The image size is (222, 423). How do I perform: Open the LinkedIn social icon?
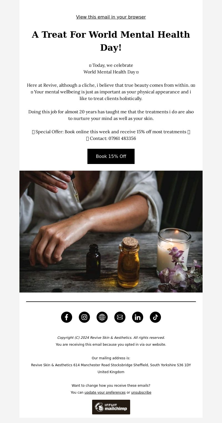click(x=138, y=317)
